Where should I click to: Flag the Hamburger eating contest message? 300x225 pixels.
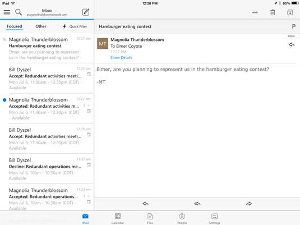294,26
